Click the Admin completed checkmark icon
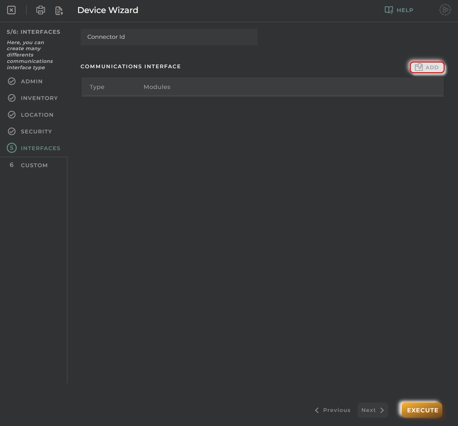This screenshot has height=426, width=458. pyautogui.click(x=12, y=81)
